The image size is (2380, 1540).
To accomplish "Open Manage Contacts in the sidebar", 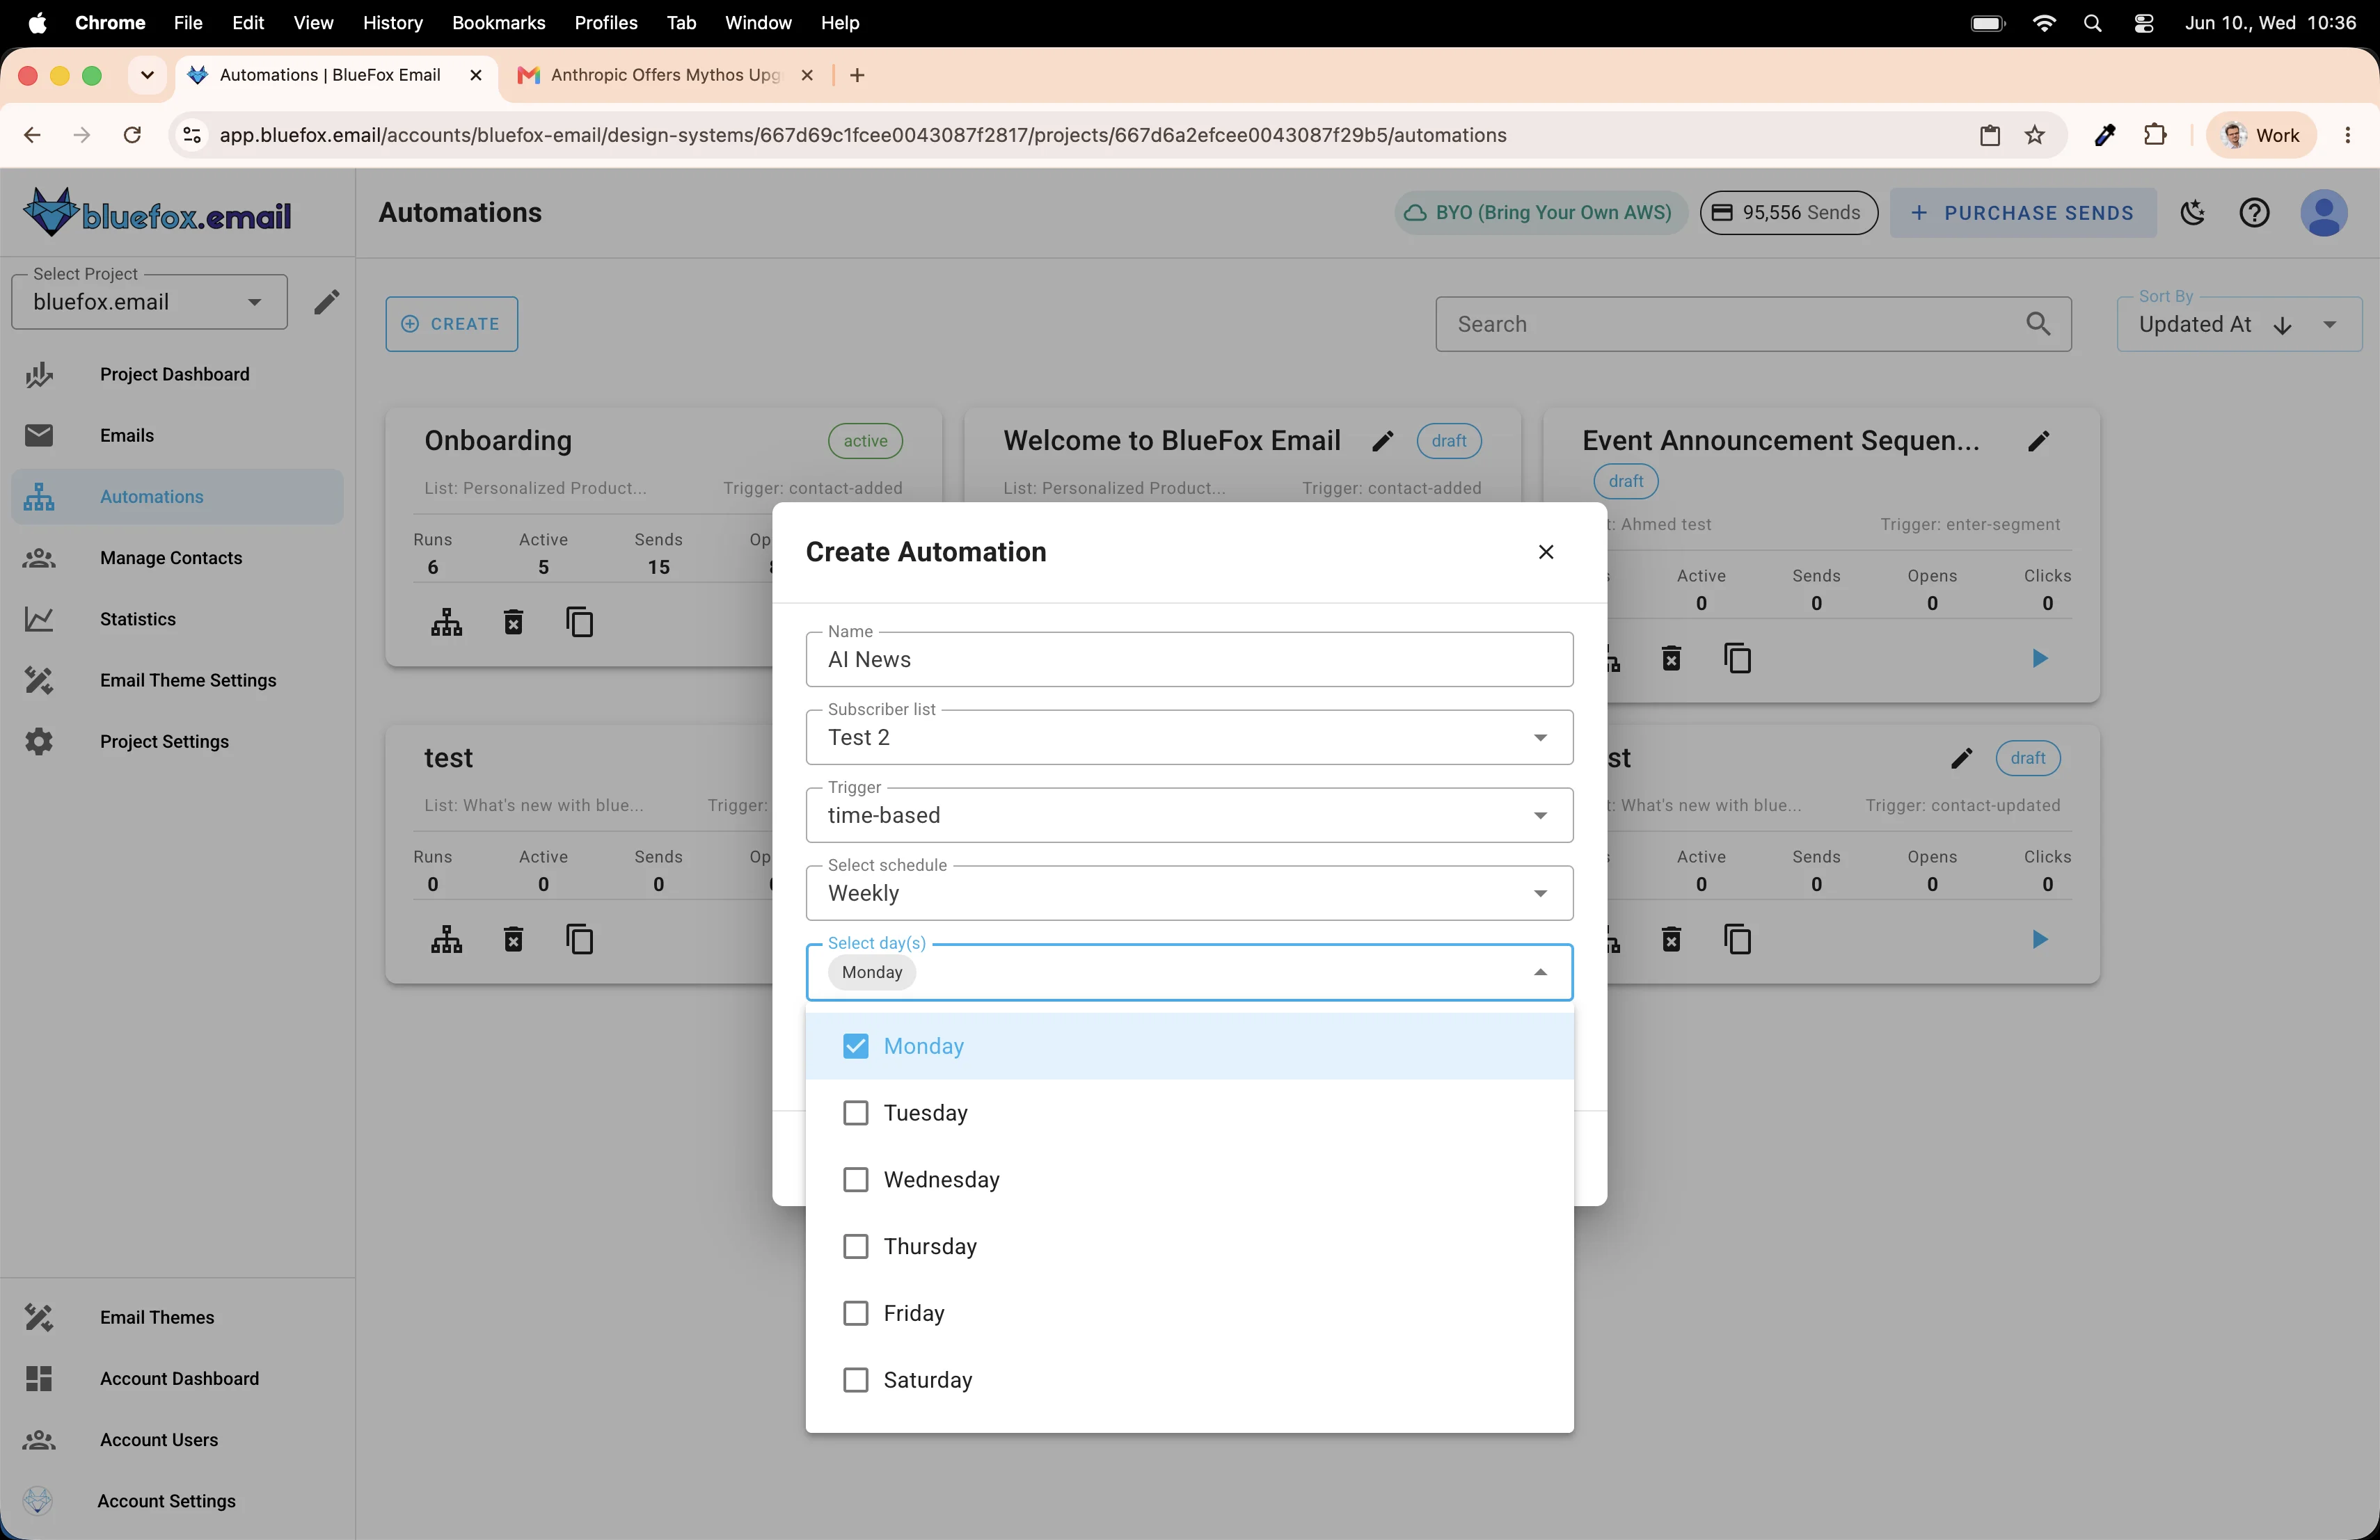I will (177, 558).
